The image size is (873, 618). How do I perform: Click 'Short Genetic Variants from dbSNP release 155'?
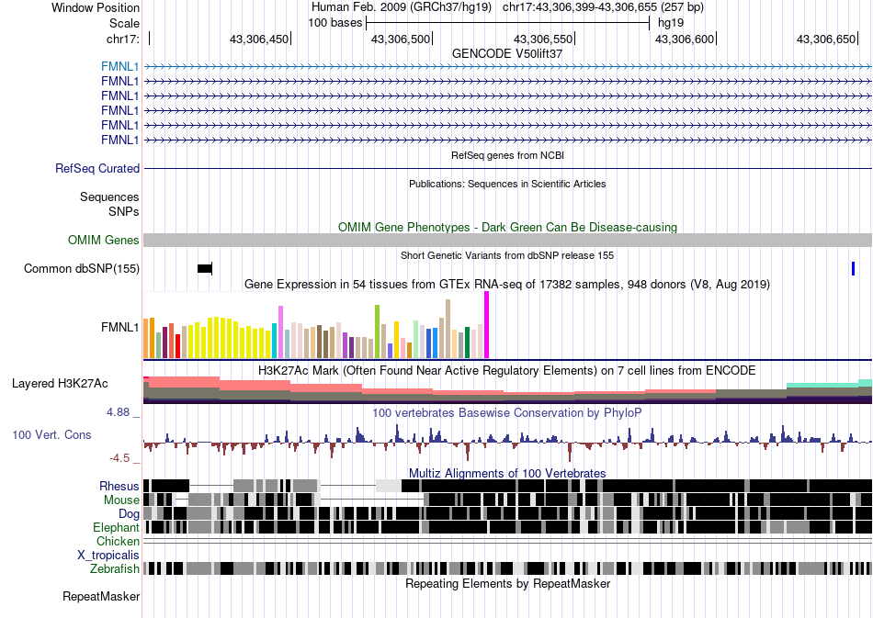coord(507,255)
